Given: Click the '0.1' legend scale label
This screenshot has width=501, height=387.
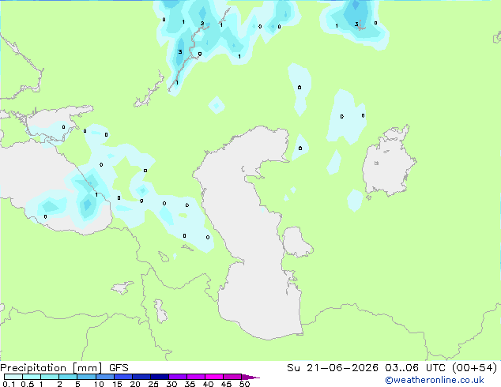Looking at the screenshot, I should (x=9, y=384).
